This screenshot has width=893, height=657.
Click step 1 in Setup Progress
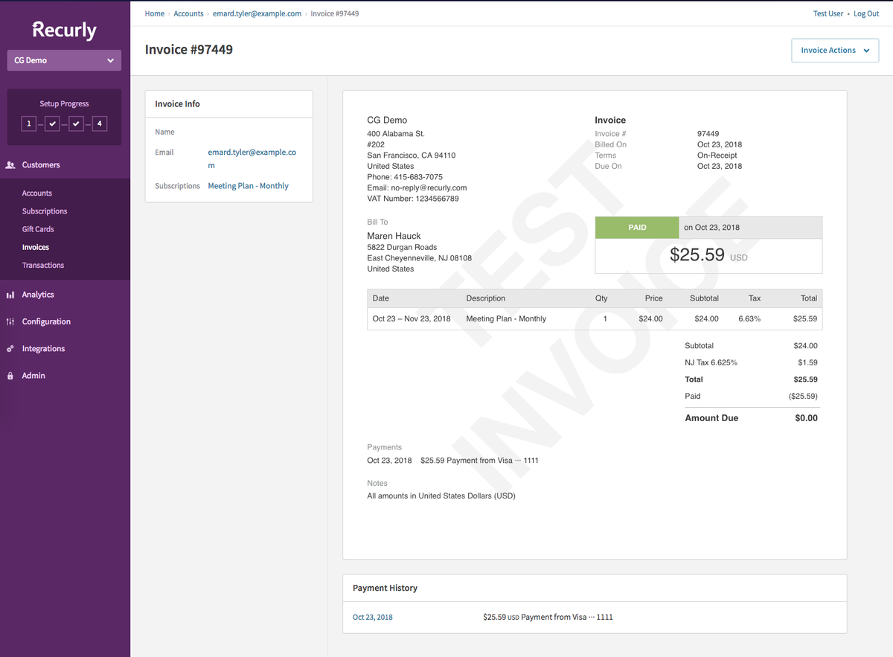(29, 123)
